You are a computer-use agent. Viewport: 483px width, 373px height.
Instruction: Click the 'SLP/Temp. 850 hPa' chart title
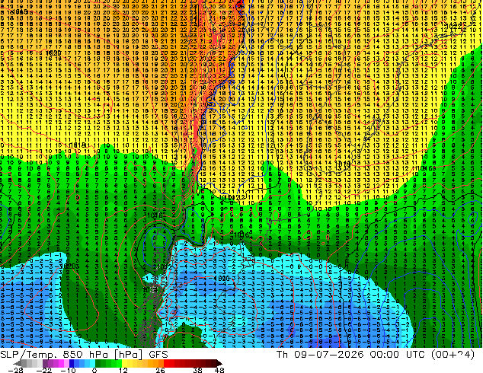54,355
